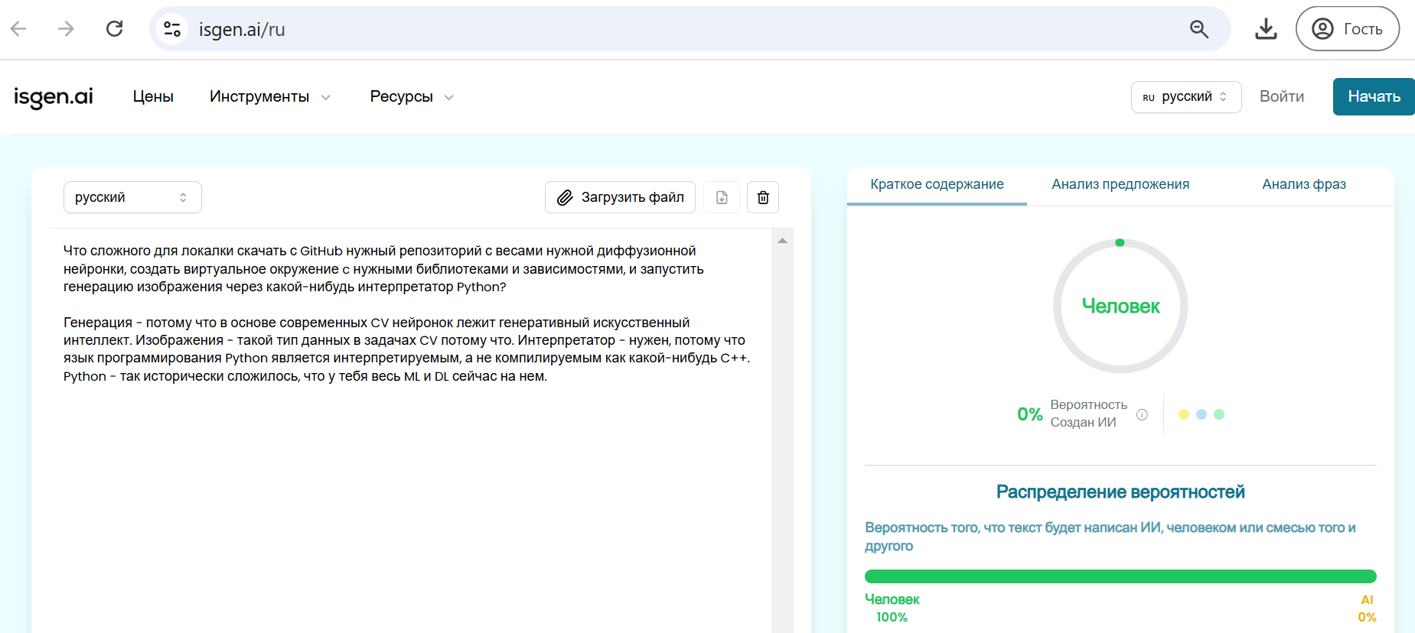Click the Человек 100% label

pos(892,608)
